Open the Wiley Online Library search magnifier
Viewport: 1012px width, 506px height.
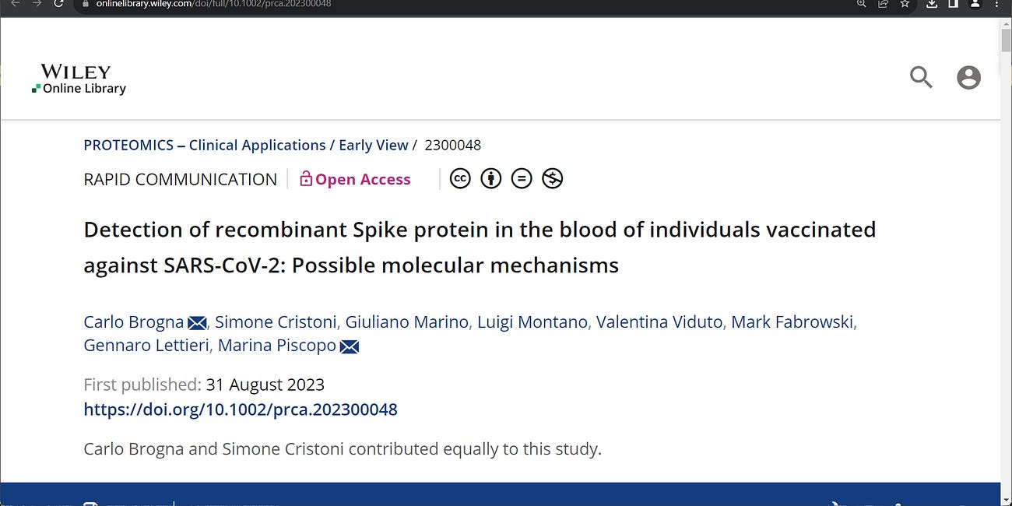pos(920,78)
